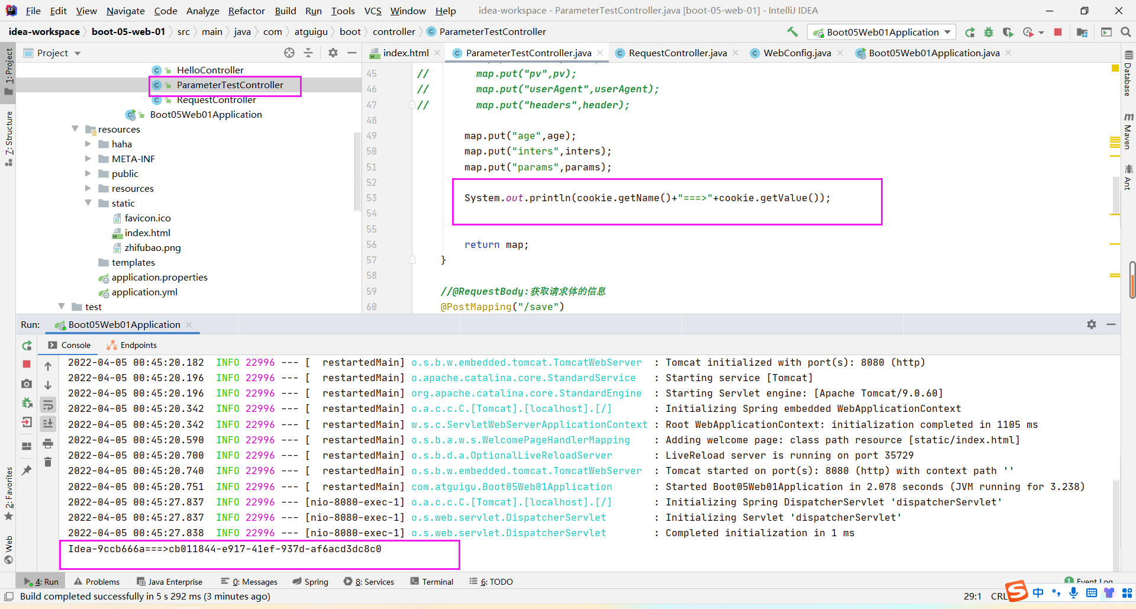Pin the Run tab with pin icon
The image size is (1136, 609).
click(27, 471)
